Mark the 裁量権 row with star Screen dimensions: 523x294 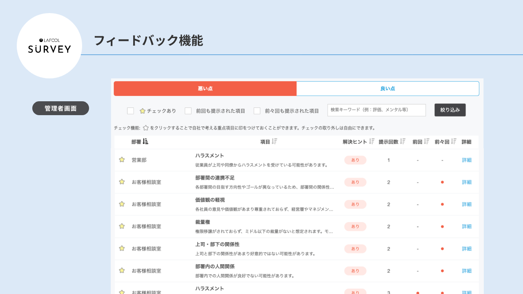click(122, 226)
